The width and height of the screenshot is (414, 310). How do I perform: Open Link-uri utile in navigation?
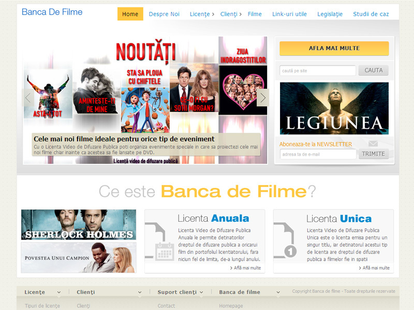289,14
